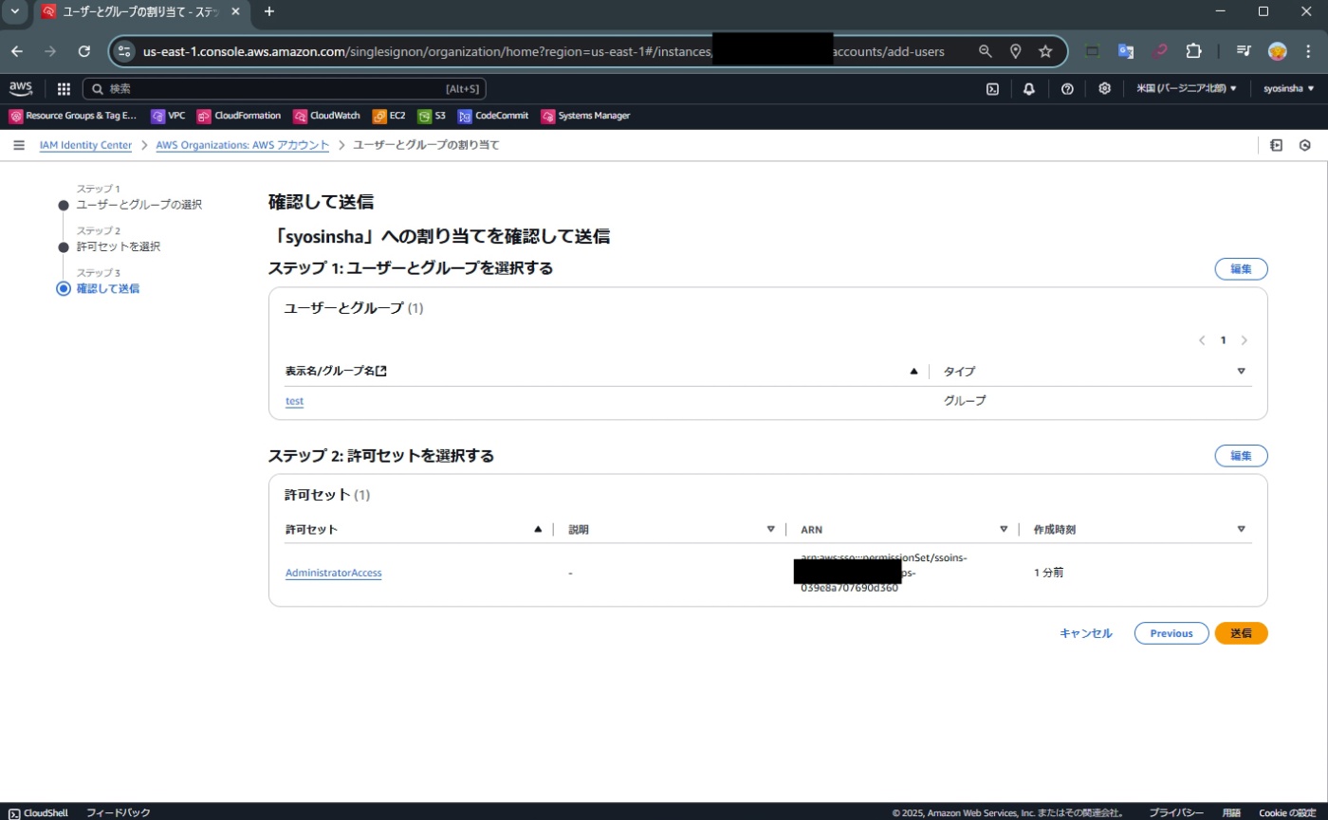Open the test group link

(x=294, y=401)
